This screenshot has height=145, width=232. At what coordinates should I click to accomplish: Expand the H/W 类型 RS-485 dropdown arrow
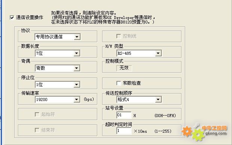coord(158,53)
